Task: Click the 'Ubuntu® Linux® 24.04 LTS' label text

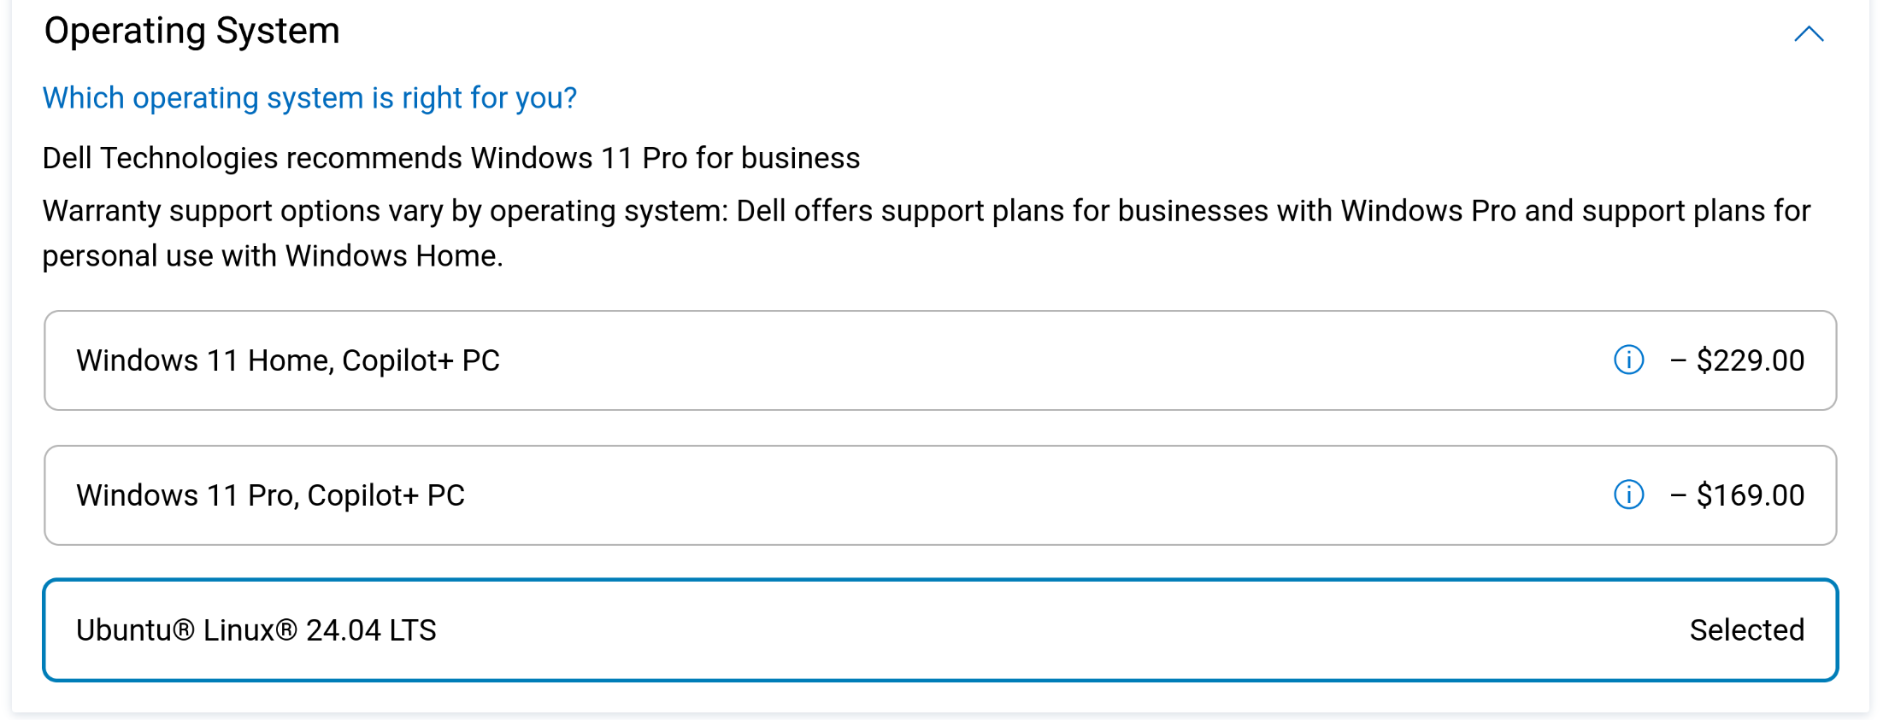Action: click(x=256, y=630)
